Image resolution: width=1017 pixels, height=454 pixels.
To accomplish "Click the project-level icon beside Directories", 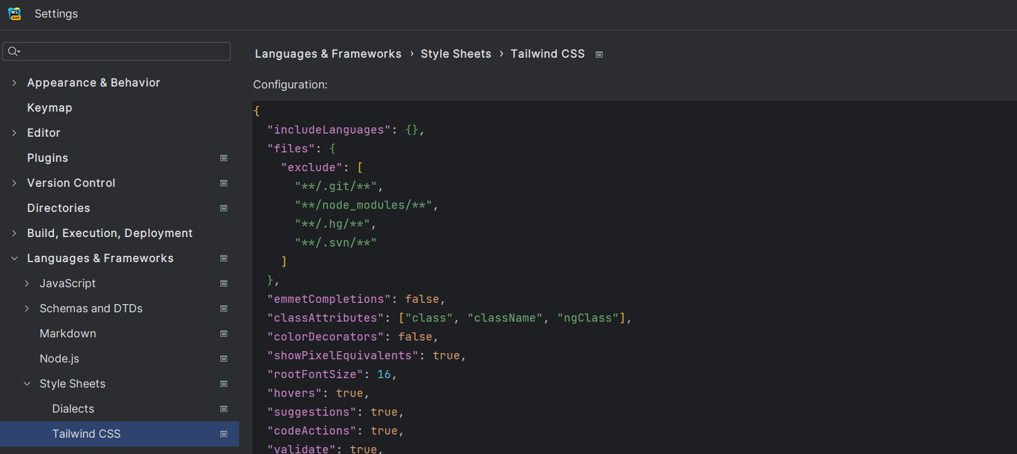I will [x=223, y=208].
